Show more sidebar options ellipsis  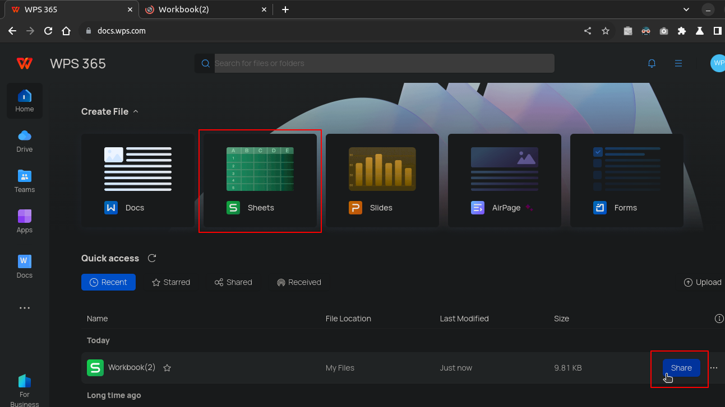tap(25, 308)
